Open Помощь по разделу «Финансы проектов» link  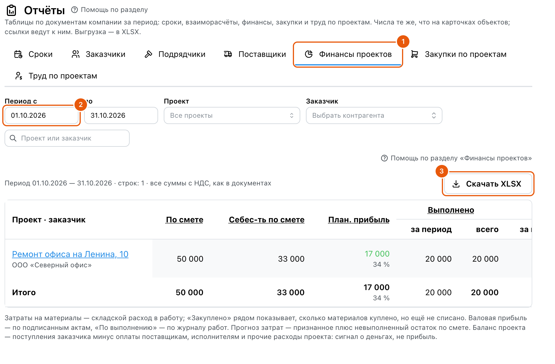pos(456,158)
